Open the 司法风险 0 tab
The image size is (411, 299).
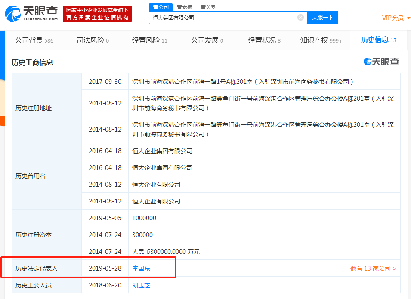(x=93, y=40)
